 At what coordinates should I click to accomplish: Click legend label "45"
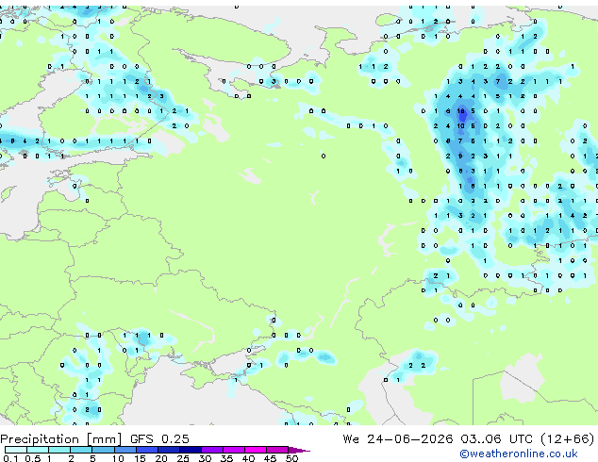[270, 458]
